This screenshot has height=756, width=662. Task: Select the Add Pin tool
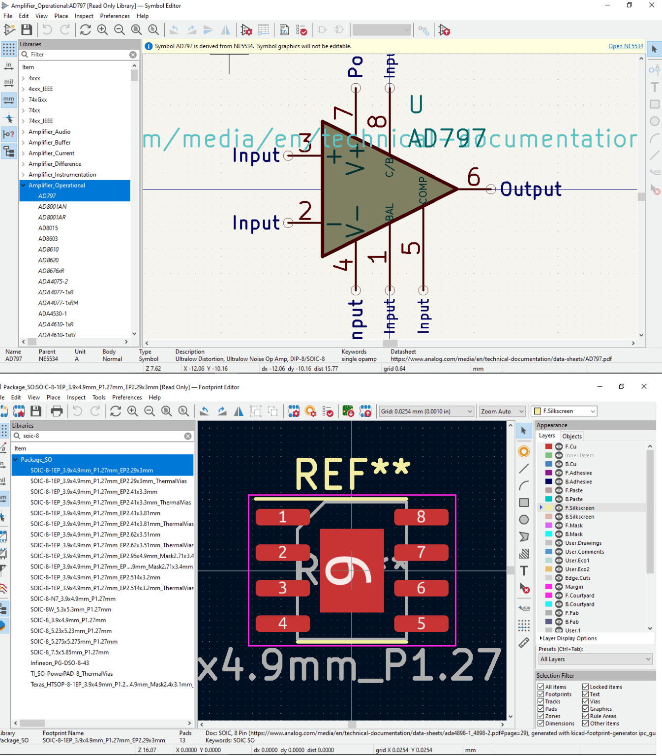click(x=655, y=70)
